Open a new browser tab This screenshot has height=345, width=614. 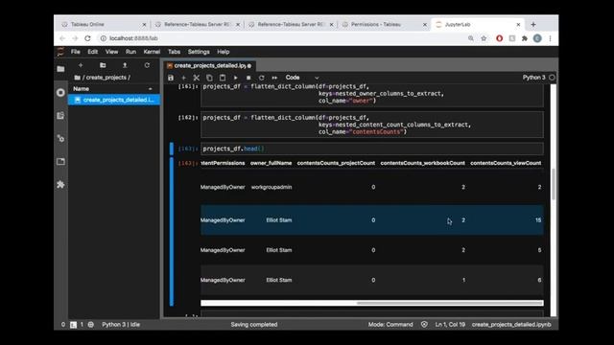coord(533,24)
